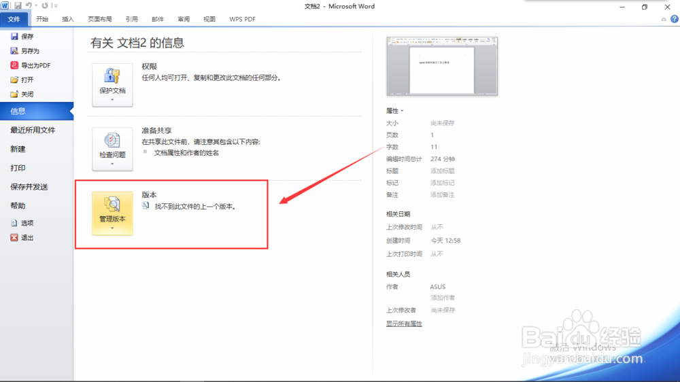This screenshot has height=382, width=680.
Task: Click the Related People (相关人员) heading
Action: pyautogui.click(x=398, y=275)
